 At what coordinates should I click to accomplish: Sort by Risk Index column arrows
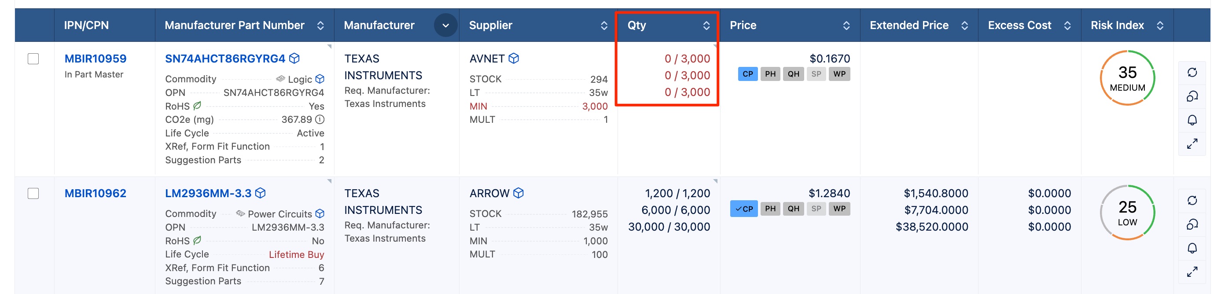point(1160,26)
